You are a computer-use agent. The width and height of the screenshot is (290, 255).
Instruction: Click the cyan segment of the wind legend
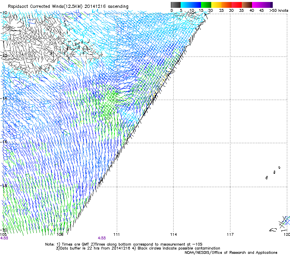pos(186,5)
